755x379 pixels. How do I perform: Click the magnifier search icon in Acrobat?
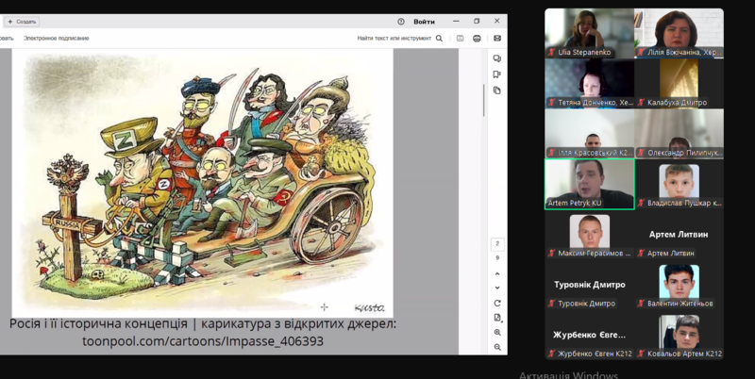coord(439,39)
